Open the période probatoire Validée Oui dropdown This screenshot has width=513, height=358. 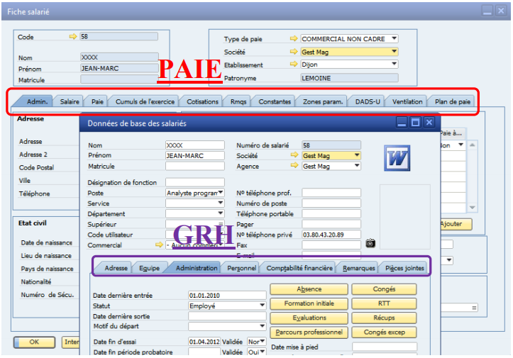click(x=262, y=352)
